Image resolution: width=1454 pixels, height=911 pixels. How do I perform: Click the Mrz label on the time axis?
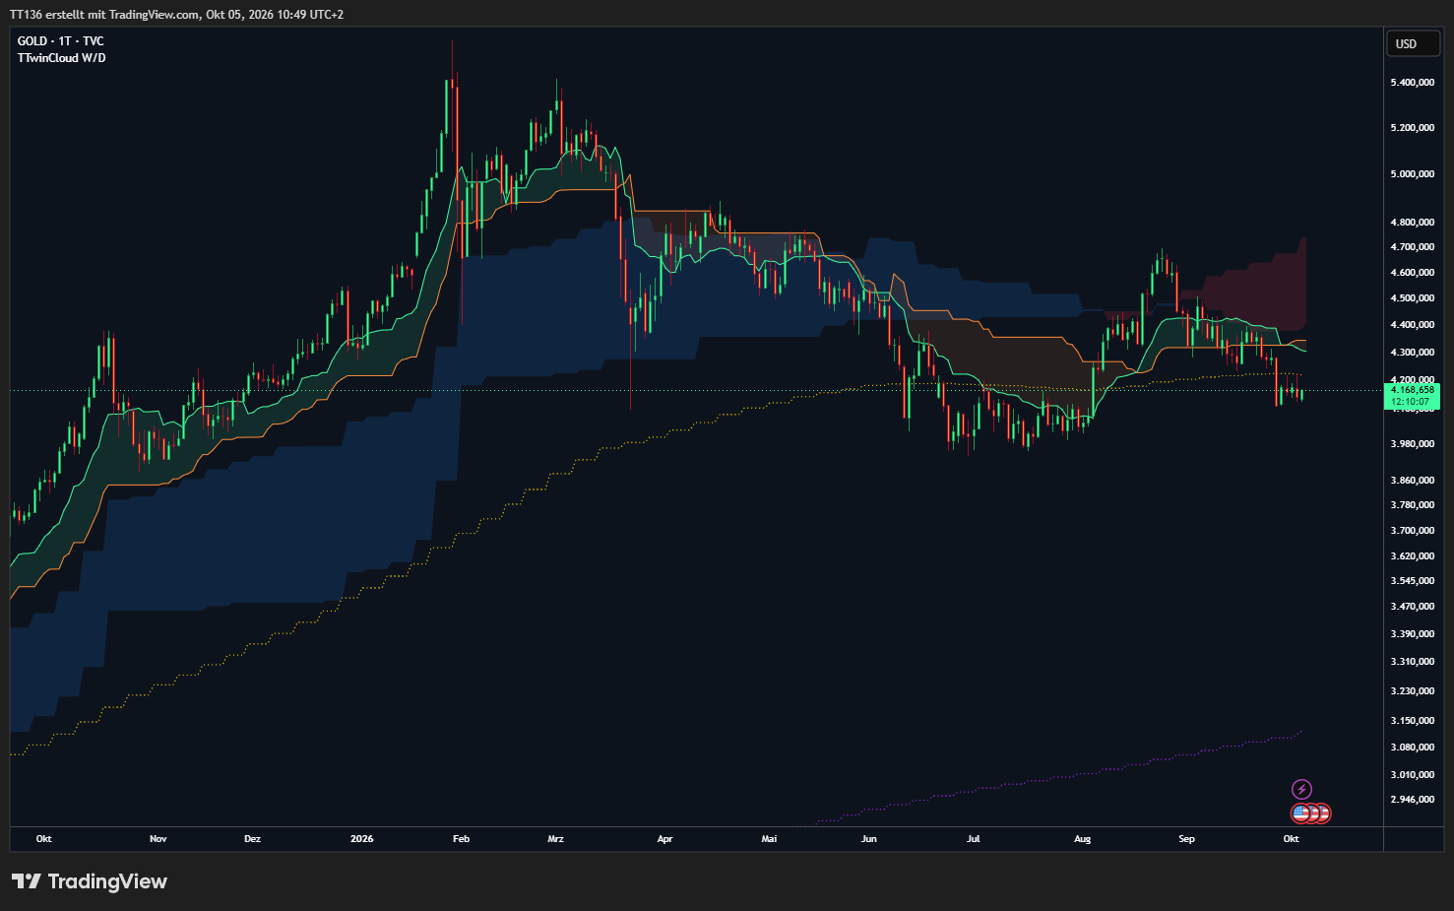pyautogui.click(x=555, y=839)
